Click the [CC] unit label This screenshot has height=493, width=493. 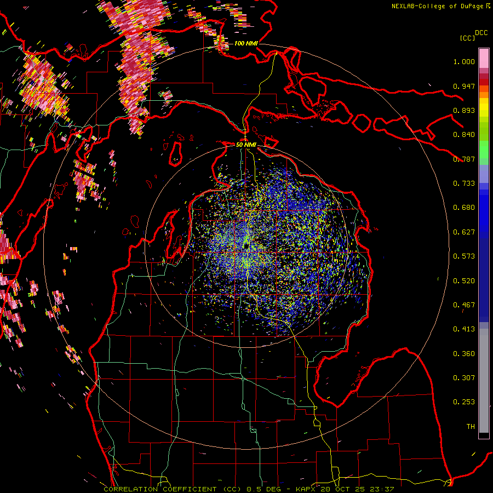click(x=467, y=38)
